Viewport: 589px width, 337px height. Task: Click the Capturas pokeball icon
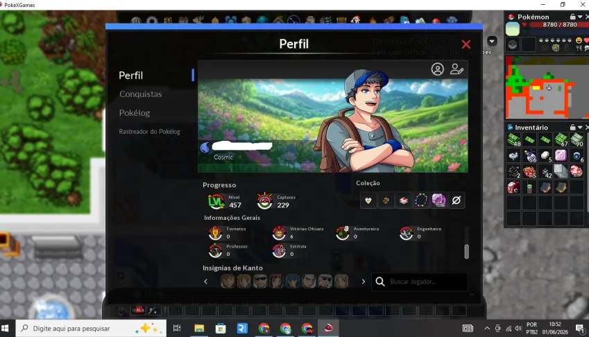click(x=264, y=202)
